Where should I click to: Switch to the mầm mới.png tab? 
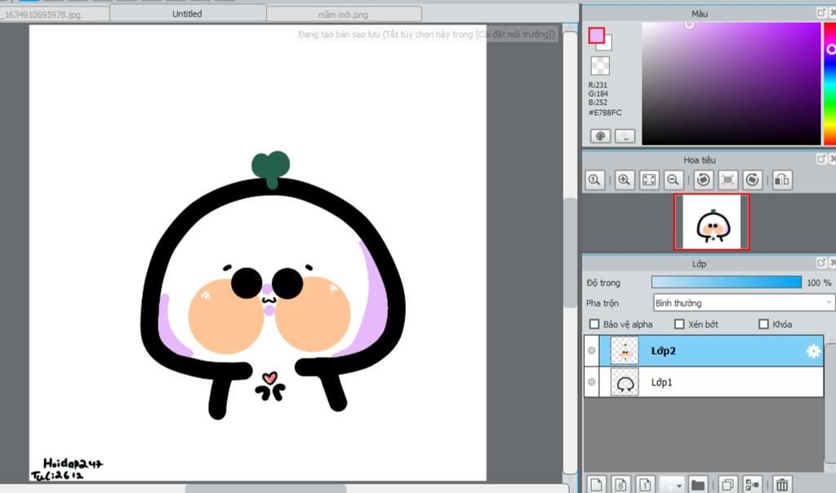coord(343,14)
